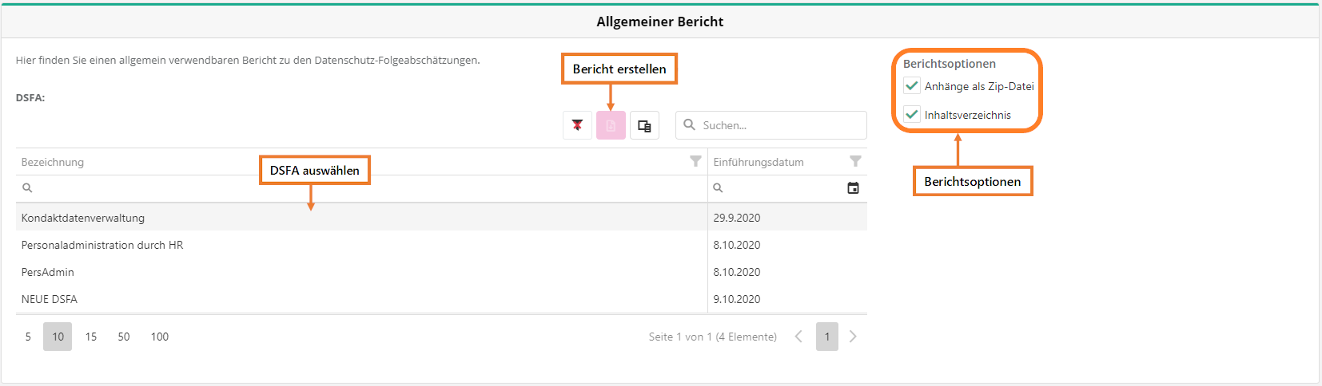
Task: Select the NEUE DSFA row
Action: (x=50, y=299)
